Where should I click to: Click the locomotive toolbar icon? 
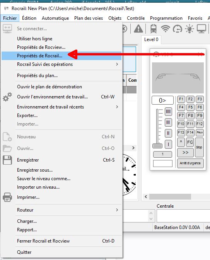[154, 29]
